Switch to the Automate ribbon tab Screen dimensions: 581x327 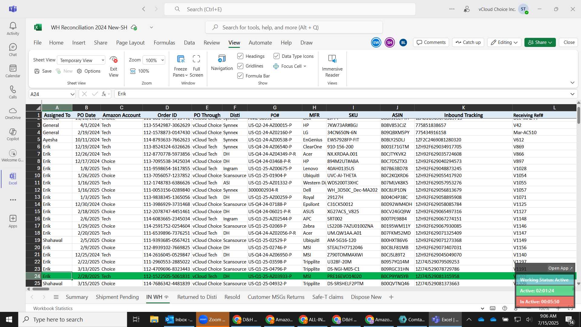pos(260,43)
